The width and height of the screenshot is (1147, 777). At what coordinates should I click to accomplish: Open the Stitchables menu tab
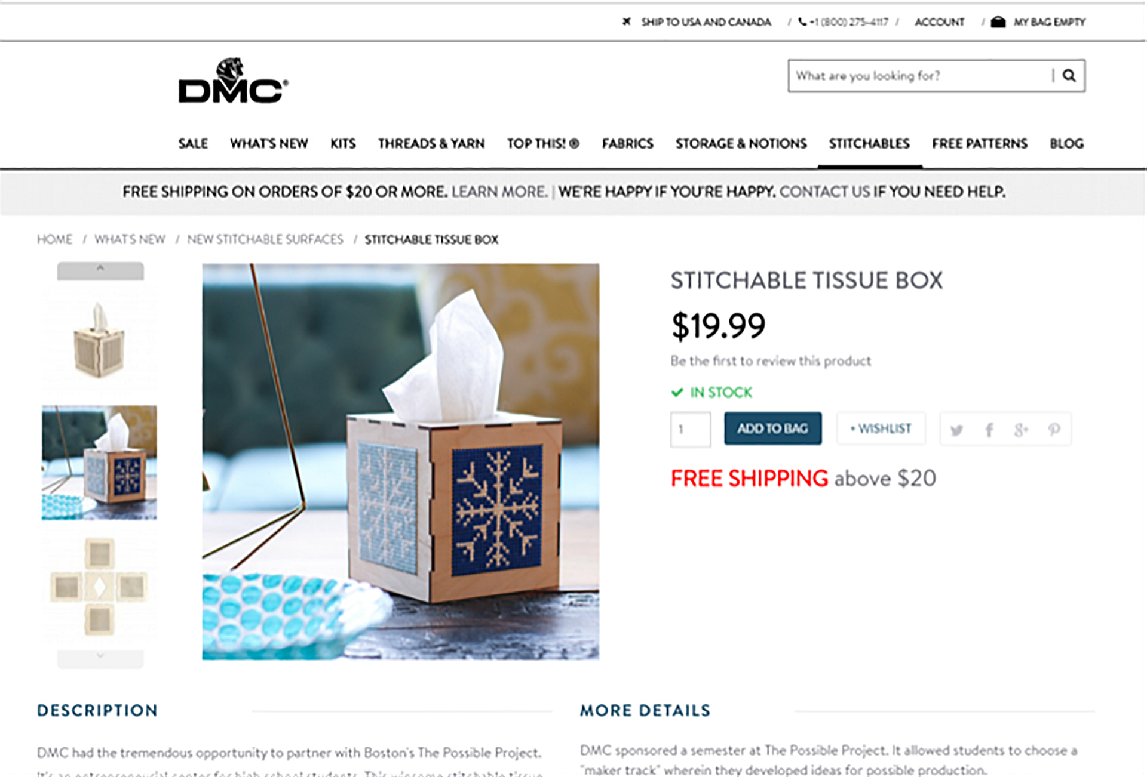point(869,144)
